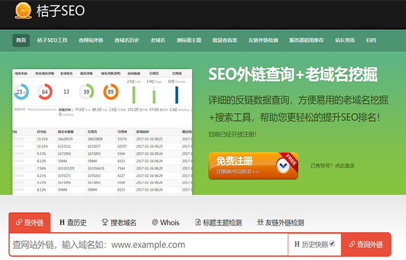Switch to bottom 友链外链检测 tab

coord(280,222)
